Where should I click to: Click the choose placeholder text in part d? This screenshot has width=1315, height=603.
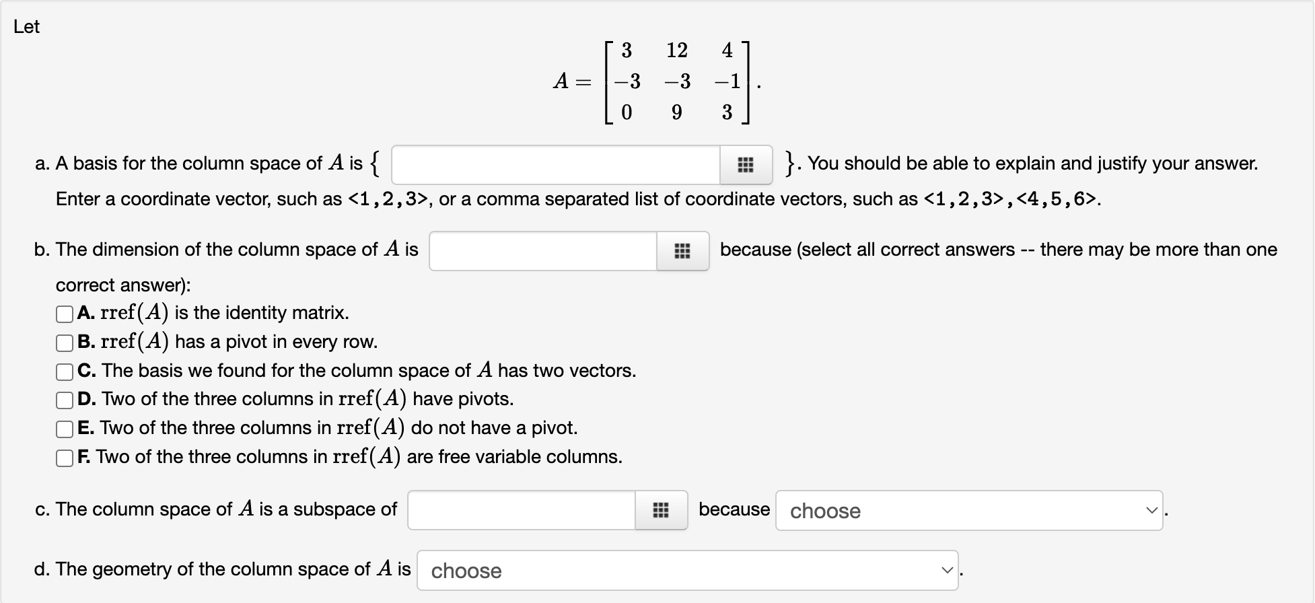(x=465, y=571)
